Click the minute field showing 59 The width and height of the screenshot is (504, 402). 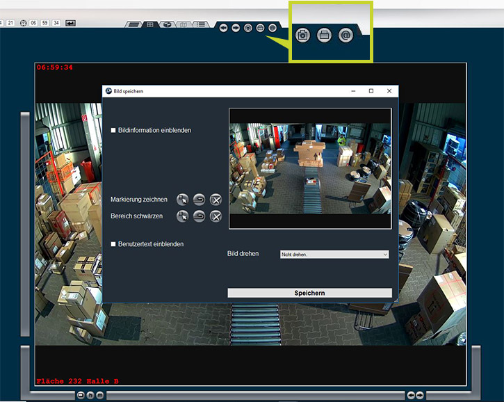click(x=44, y=23)
